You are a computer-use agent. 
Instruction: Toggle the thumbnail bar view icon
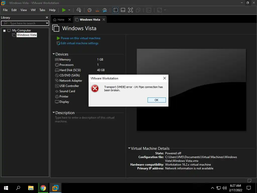click(x=123, y=10)
